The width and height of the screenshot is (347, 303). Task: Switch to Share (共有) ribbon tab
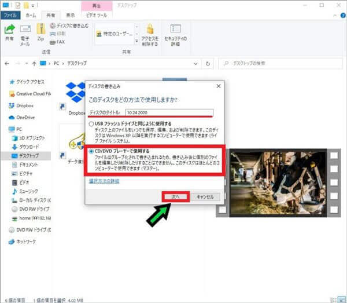(51, 15)
